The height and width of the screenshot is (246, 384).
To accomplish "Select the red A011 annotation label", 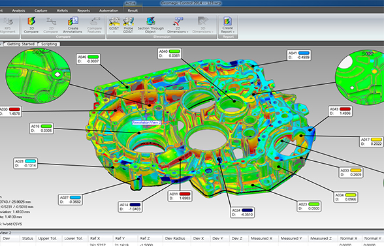I will click(x=180, y=196).
